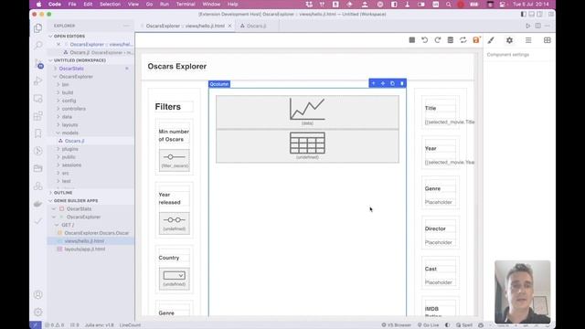The image size is (585, 329).
Task: Close the OscarsExplorer entry in Open Editors
Action: [58, 45]
